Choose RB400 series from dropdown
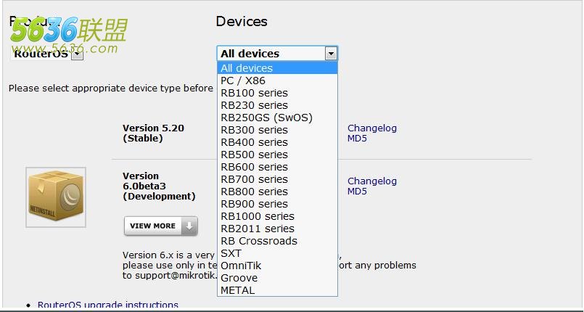The height and width of the screenshot is (312, 584). click(x=277, y=142)
